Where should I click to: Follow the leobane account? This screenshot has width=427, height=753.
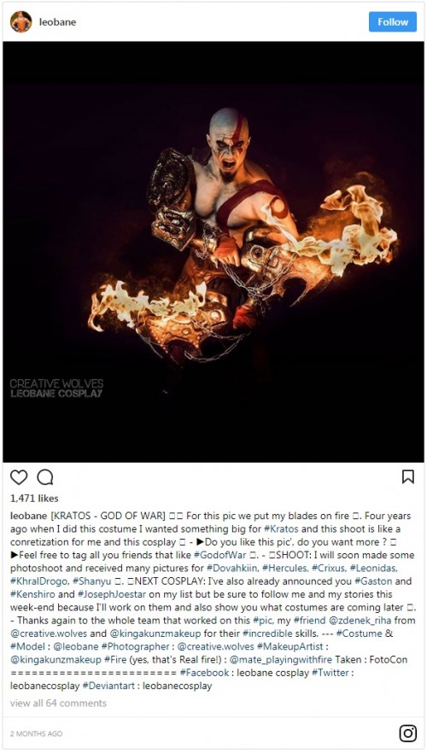393,22
